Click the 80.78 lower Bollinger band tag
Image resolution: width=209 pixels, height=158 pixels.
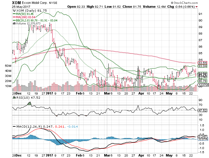202,81
